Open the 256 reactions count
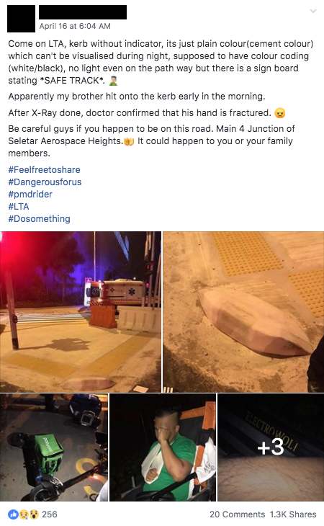Viewport: 324px width, 526px height. click(50, 514)
